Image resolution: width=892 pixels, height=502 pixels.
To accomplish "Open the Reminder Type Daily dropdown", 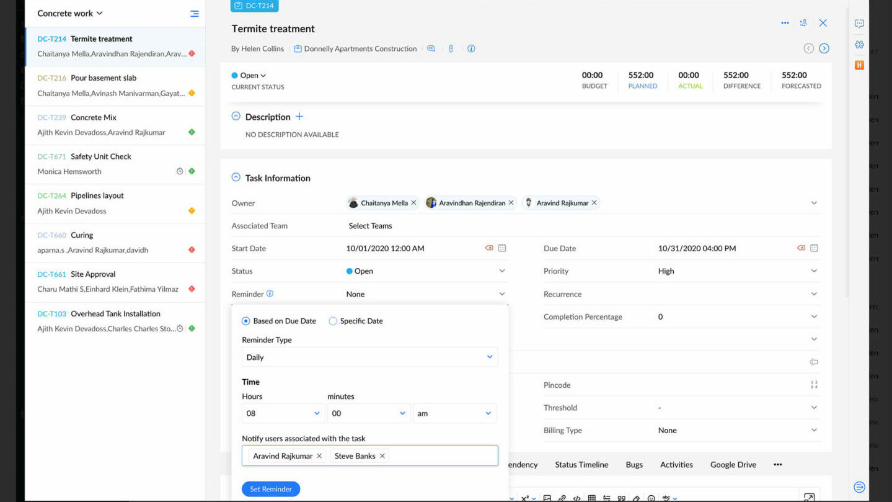I will (x=369, y=357).
